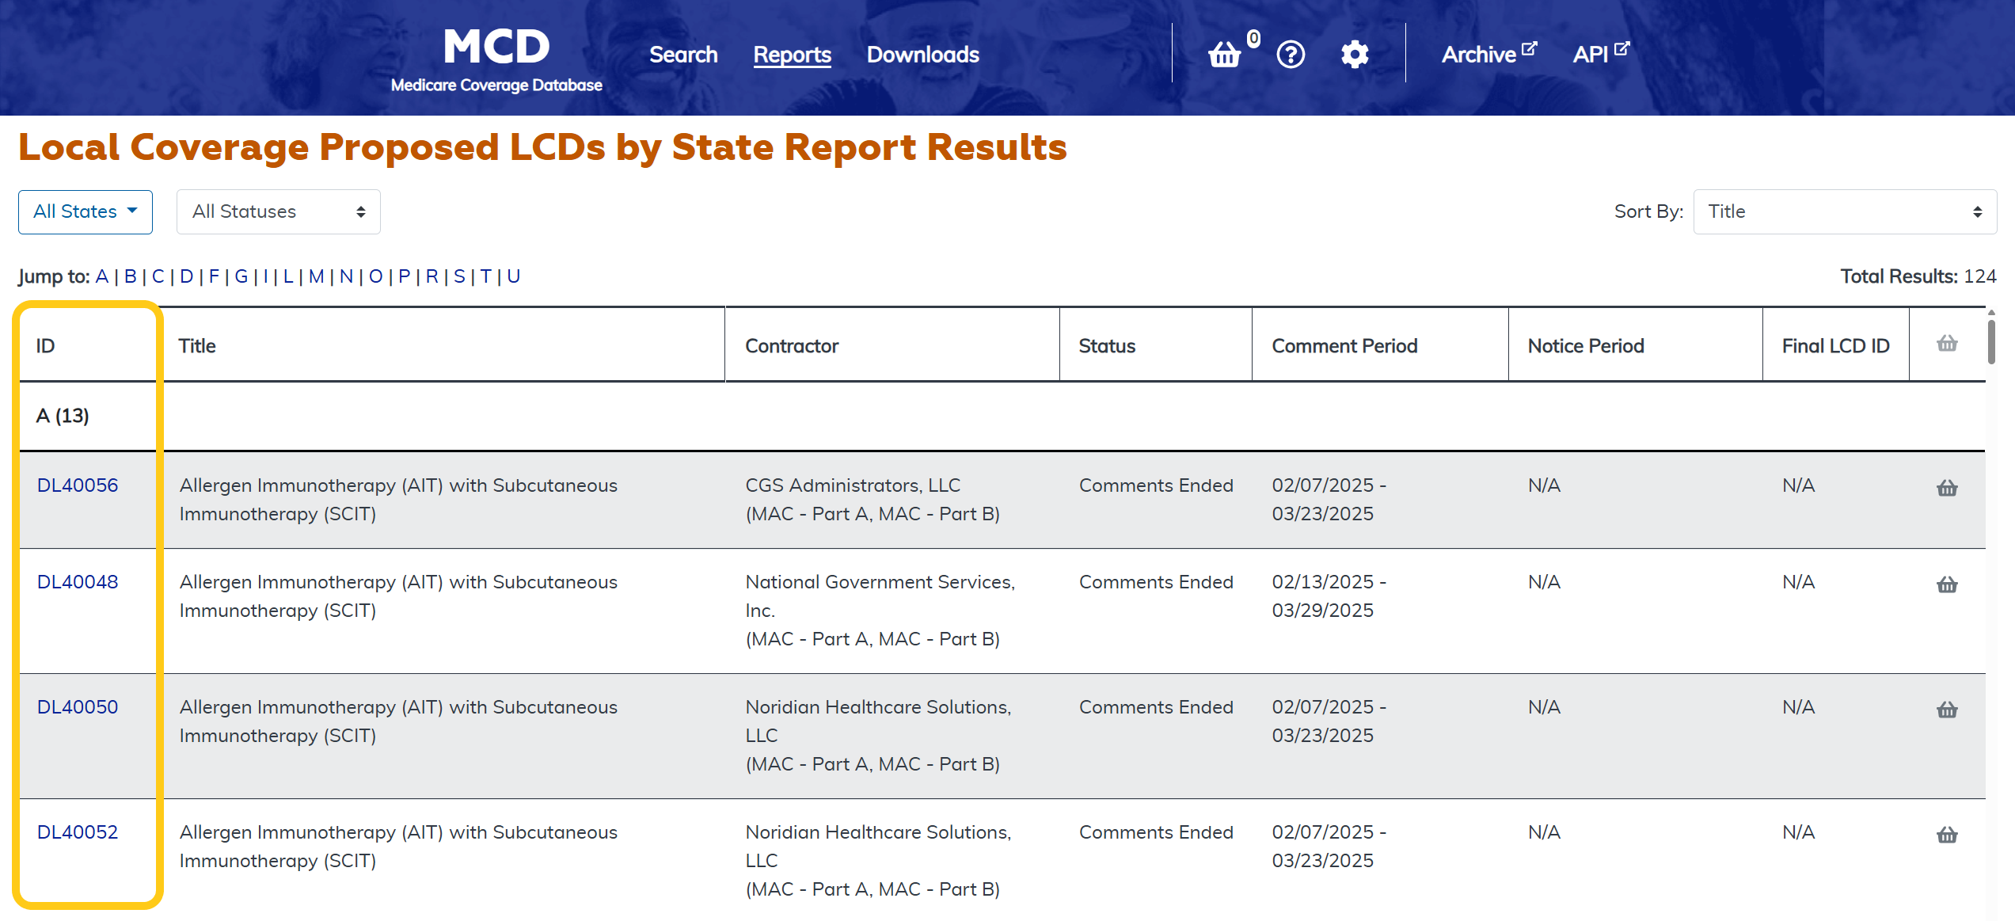This screenshot has width=2015, height=921.
Task: Open the All Statuses dropdown
Action: pos(278,211)
